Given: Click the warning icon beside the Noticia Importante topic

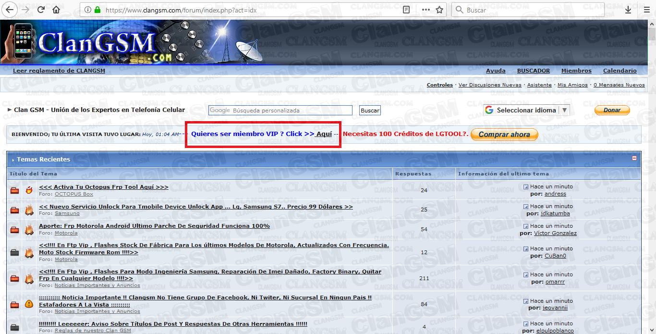Looking at the screenshot, I should 29,304.
